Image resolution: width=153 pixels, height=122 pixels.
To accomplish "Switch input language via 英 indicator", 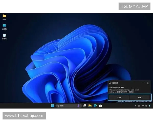I will (139, 106).
